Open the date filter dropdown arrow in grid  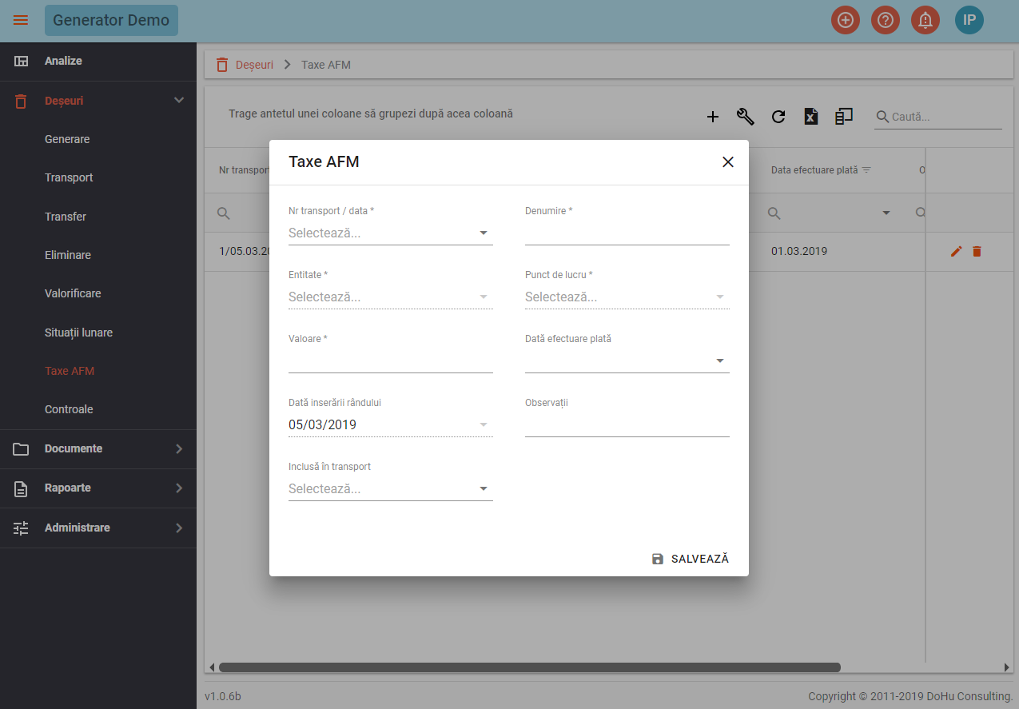pyautogui.click(x=886, y=213)
